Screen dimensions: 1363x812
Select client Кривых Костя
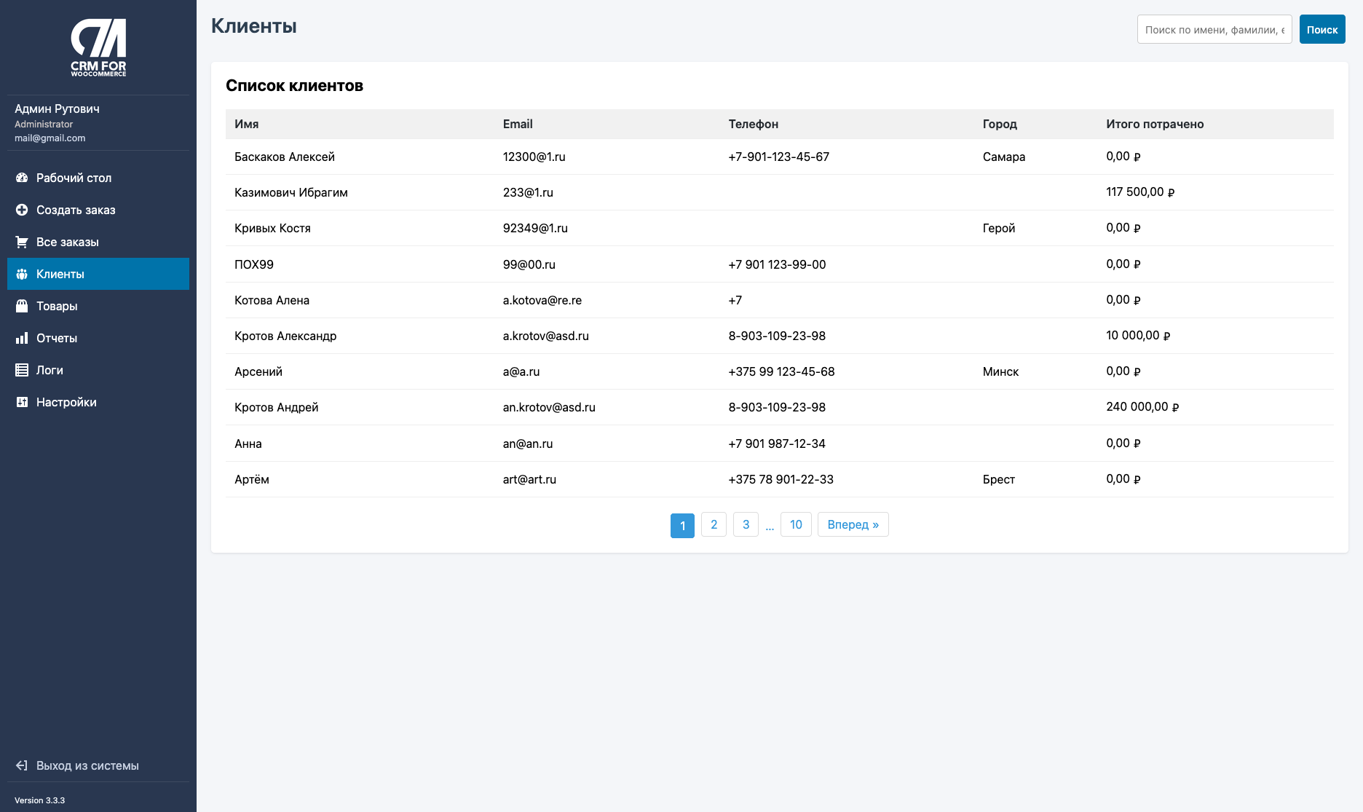coord(272,228)
